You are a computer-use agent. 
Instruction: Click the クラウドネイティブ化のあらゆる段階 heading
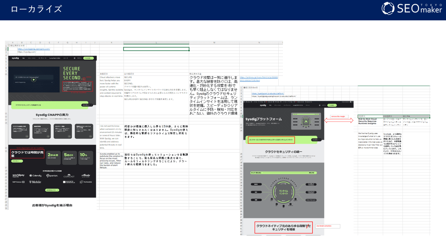(284, 227)
